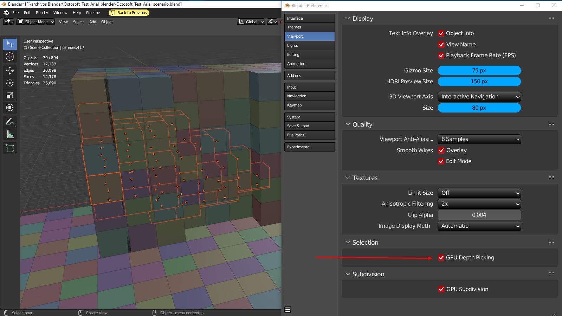Viewport: 562px width, 316px height.
Task: Click Display panel drag handle dots
Action: (551, 18)
